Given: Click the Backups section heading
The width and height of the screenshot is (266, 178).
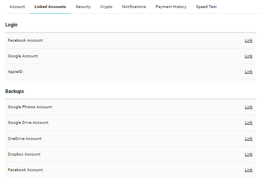Looking at the screenshot, I should pos(14,91).
